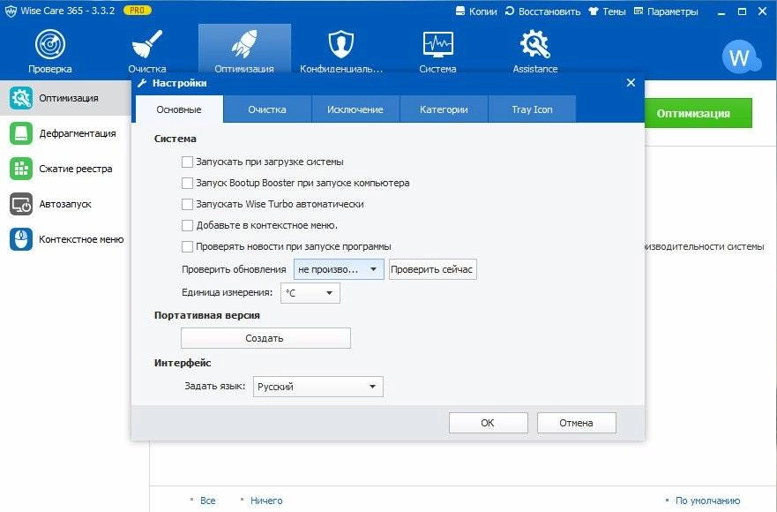777x512 pixels.
Task: Switch to the Tray Icon tab
Action: click(532, 109)
